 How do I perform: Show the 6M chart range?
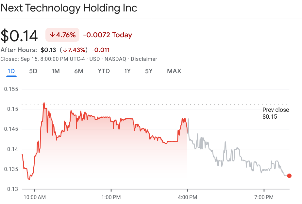pyautogui.click(x=78, y=71)
